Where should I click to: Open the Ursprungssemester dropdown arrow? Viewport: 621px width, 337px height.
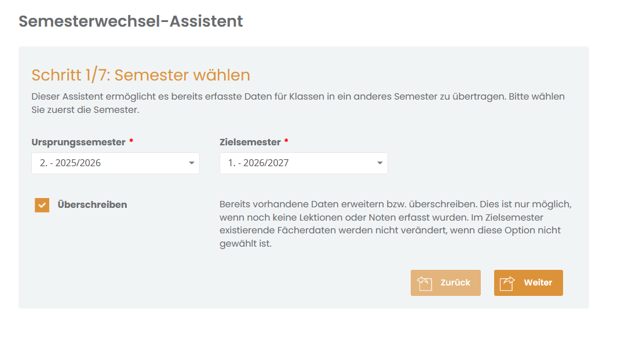point(192,163)
